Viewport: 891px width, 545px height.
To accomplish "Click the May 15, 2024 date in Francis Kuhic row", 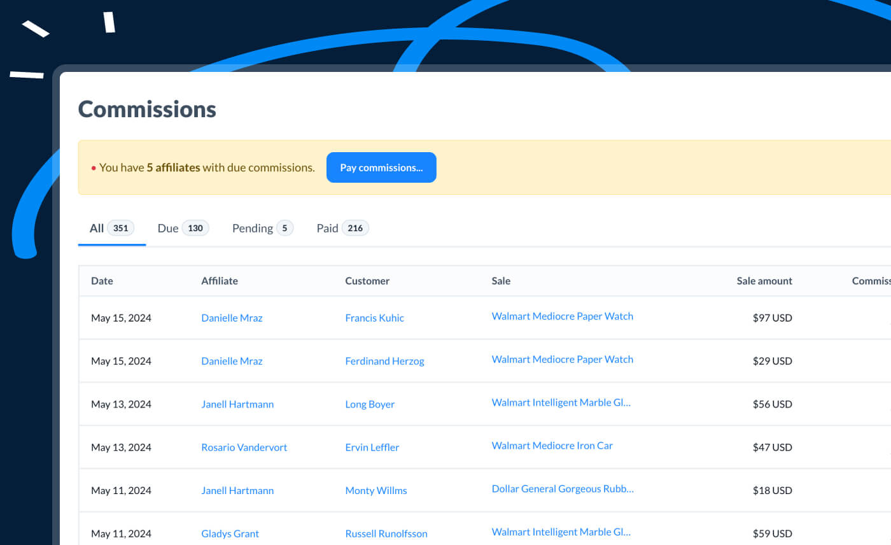I will coord(121,318).
